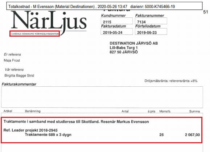
Task: Select the Ljusdals Kommuns Näringslivskontor tagline
Action: point(35,34)
